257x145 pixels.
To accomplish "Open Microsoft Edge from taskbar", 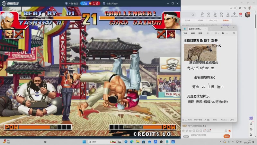I will tap(132, 142).
